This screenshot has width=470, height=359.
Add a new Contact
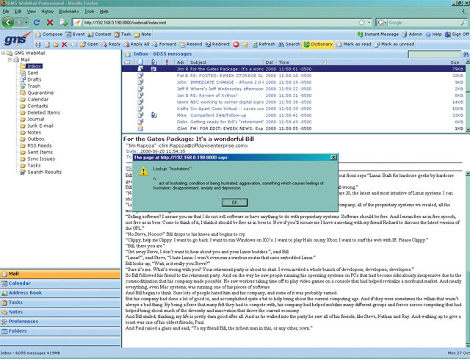pyautogui.click(x=100, y=35)
